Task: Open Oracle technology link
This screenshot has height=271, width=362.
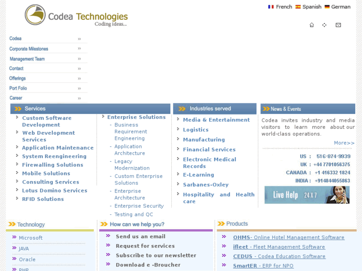Action: [27, 260]
